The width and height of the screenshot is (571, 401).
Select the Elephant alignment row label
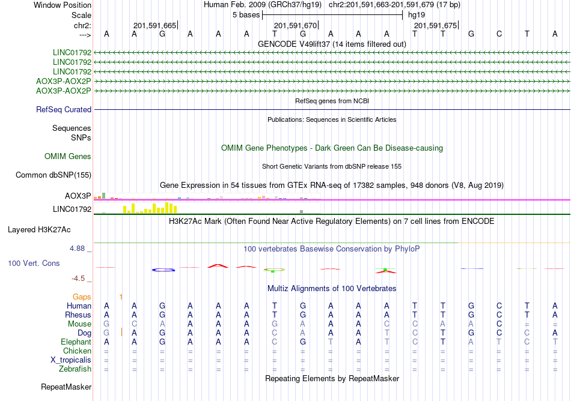point(76,342)
